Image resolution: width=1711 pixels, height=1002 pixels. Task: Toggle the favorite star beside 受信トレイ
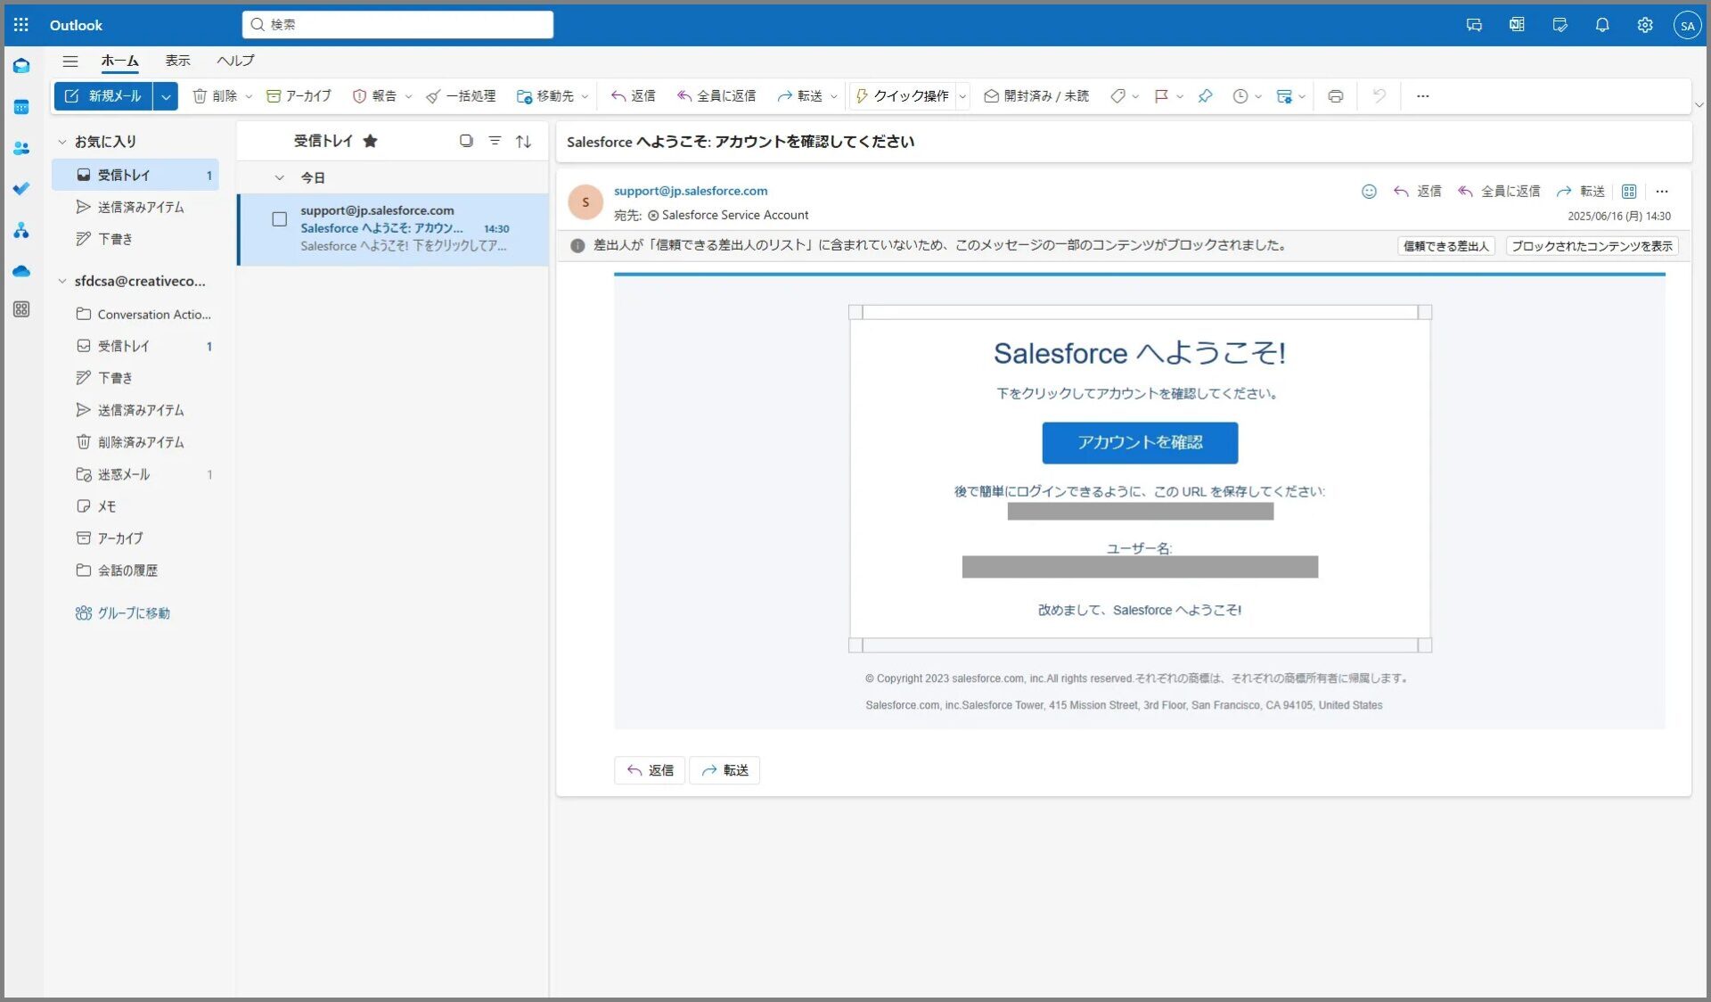point(370,141)
